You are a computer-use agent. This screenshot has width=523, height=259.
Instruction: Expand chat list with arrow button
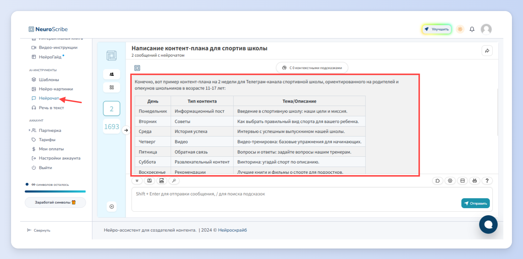pos(126,130)
